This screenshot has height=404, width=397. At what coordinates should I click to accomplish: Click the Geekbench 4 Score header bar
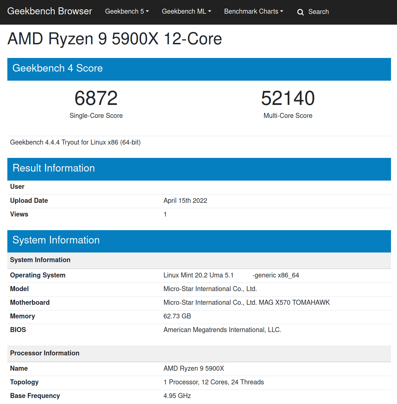(58, 68)
